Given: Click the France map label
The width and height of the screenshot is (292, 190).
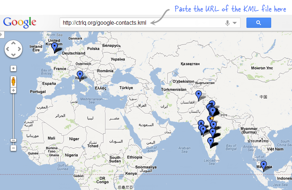Looking at the screenshot, I should coord(60,69).
